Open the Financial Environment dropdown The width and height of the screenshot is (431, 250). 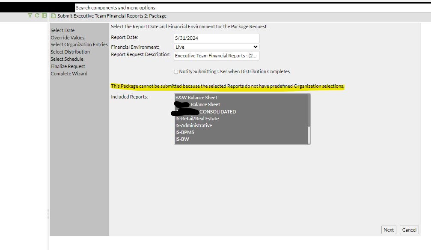tap(254, 47)
